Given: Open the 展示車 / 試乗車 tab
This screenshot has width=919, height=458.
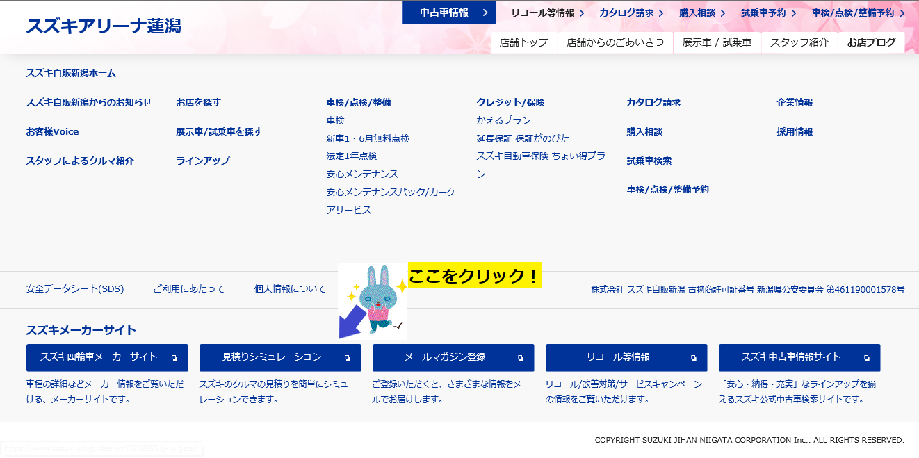Looking at the screenshot, I should pos(717,42).
